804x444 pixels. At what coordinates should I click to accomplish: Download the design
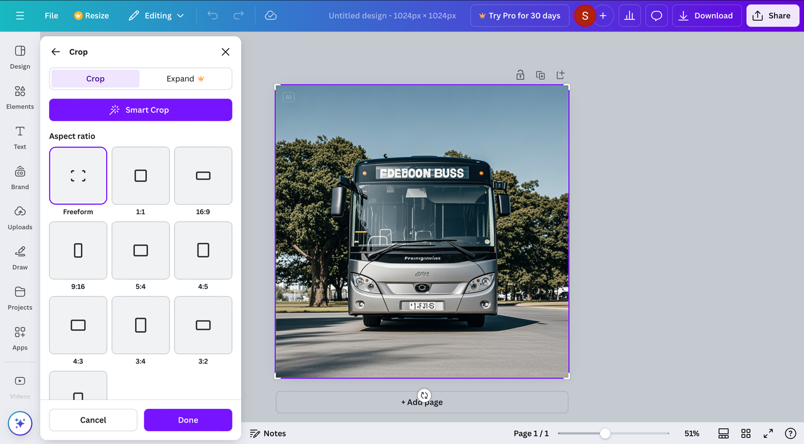[x=707, y=16]
